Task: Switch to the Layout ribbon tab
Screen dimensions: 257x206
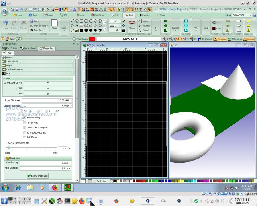Action: pos(145,15)
